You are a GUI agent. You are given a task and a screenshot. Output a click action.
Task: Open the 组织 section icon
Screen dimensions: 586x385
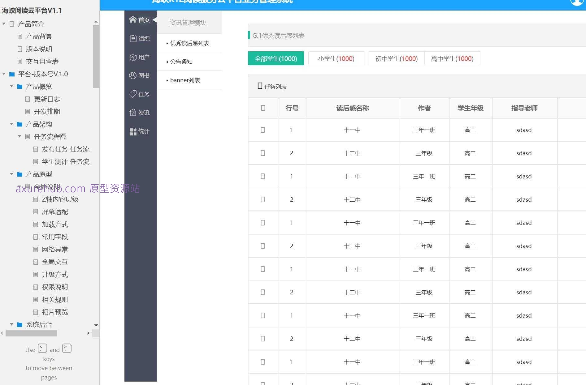(x=132, y=38)
